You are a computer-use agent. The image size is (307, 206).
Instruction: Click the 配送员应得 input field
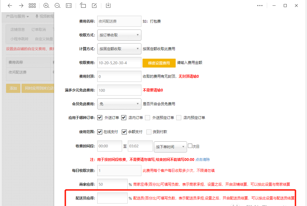click(x=112, y=198)
